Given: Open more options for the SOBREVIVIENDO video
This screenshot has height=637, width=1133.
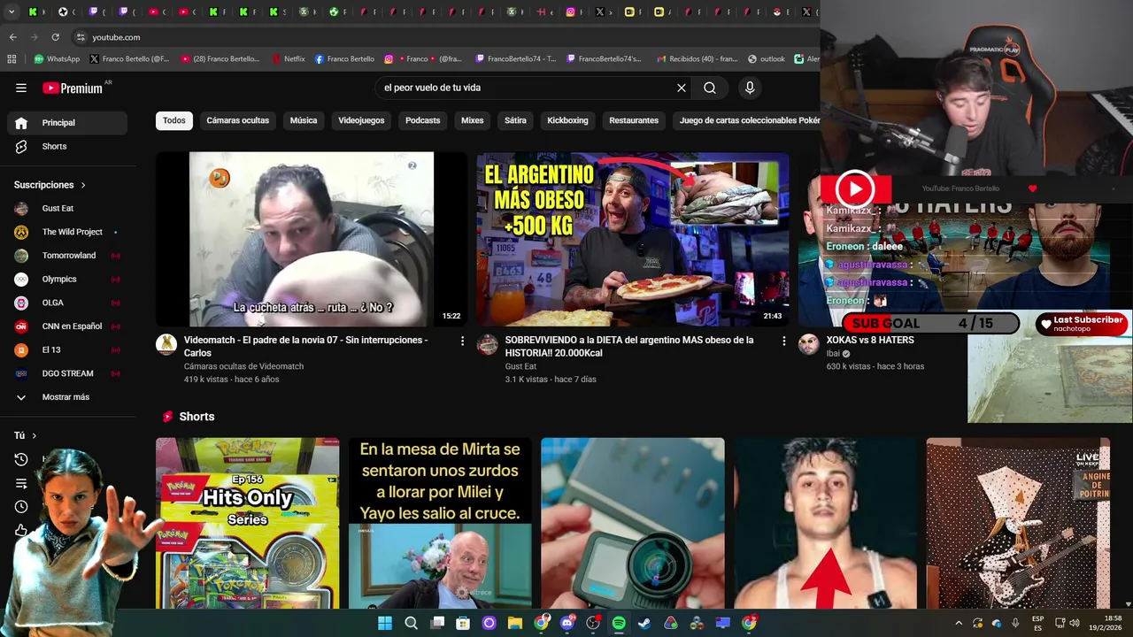Looking at the screenshot, I should click(x=783, y=341).
